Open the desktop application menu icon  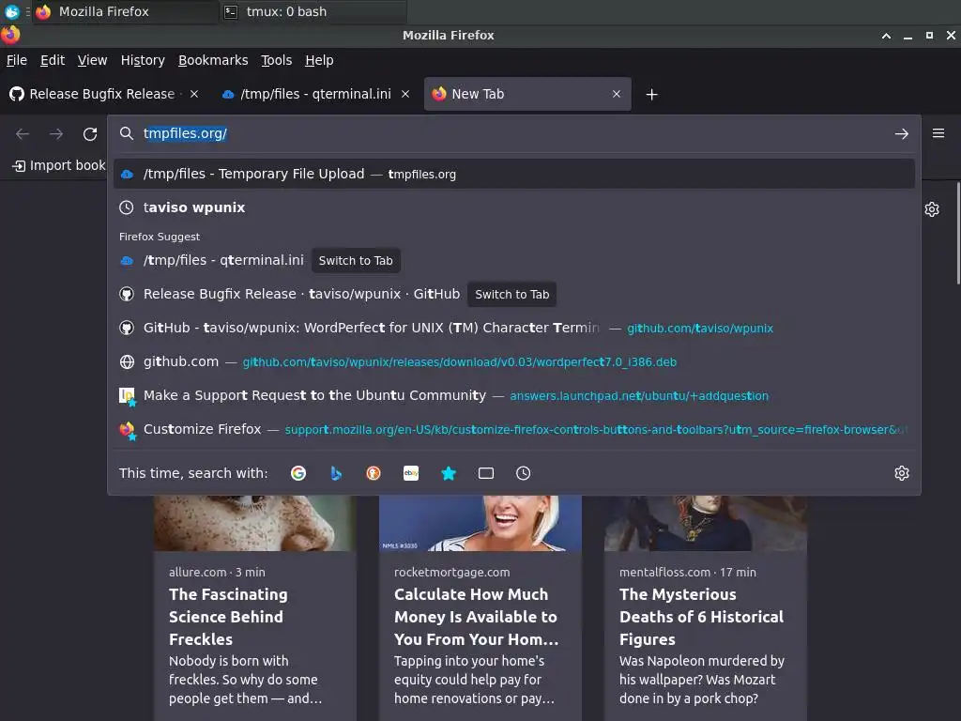(11, 11)
